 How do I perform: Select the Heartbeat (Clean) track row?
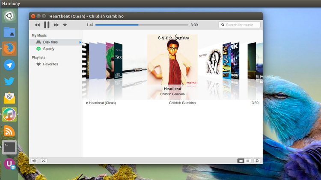click(x=172, y=103)
